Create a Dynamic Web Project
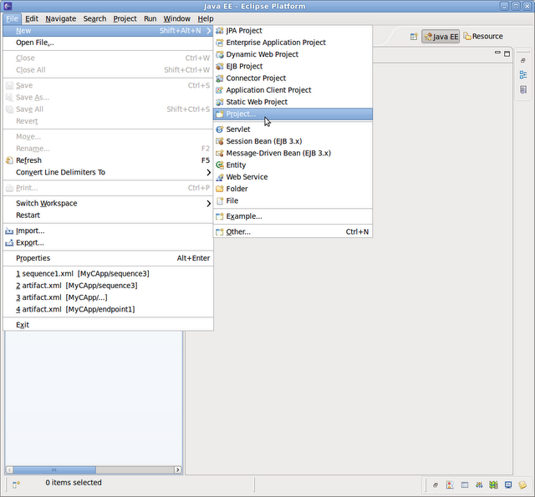 coord(293,54)
